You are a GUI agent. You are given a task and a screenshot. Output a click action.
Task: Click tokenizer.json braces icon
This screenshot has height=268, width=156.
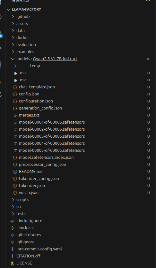[x=15, y=186]
